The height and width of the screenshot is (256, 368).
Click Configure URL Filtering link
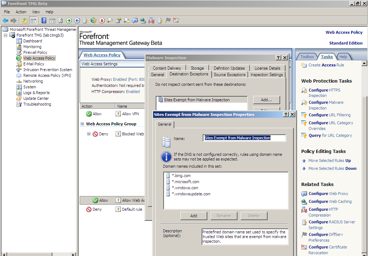330,115
